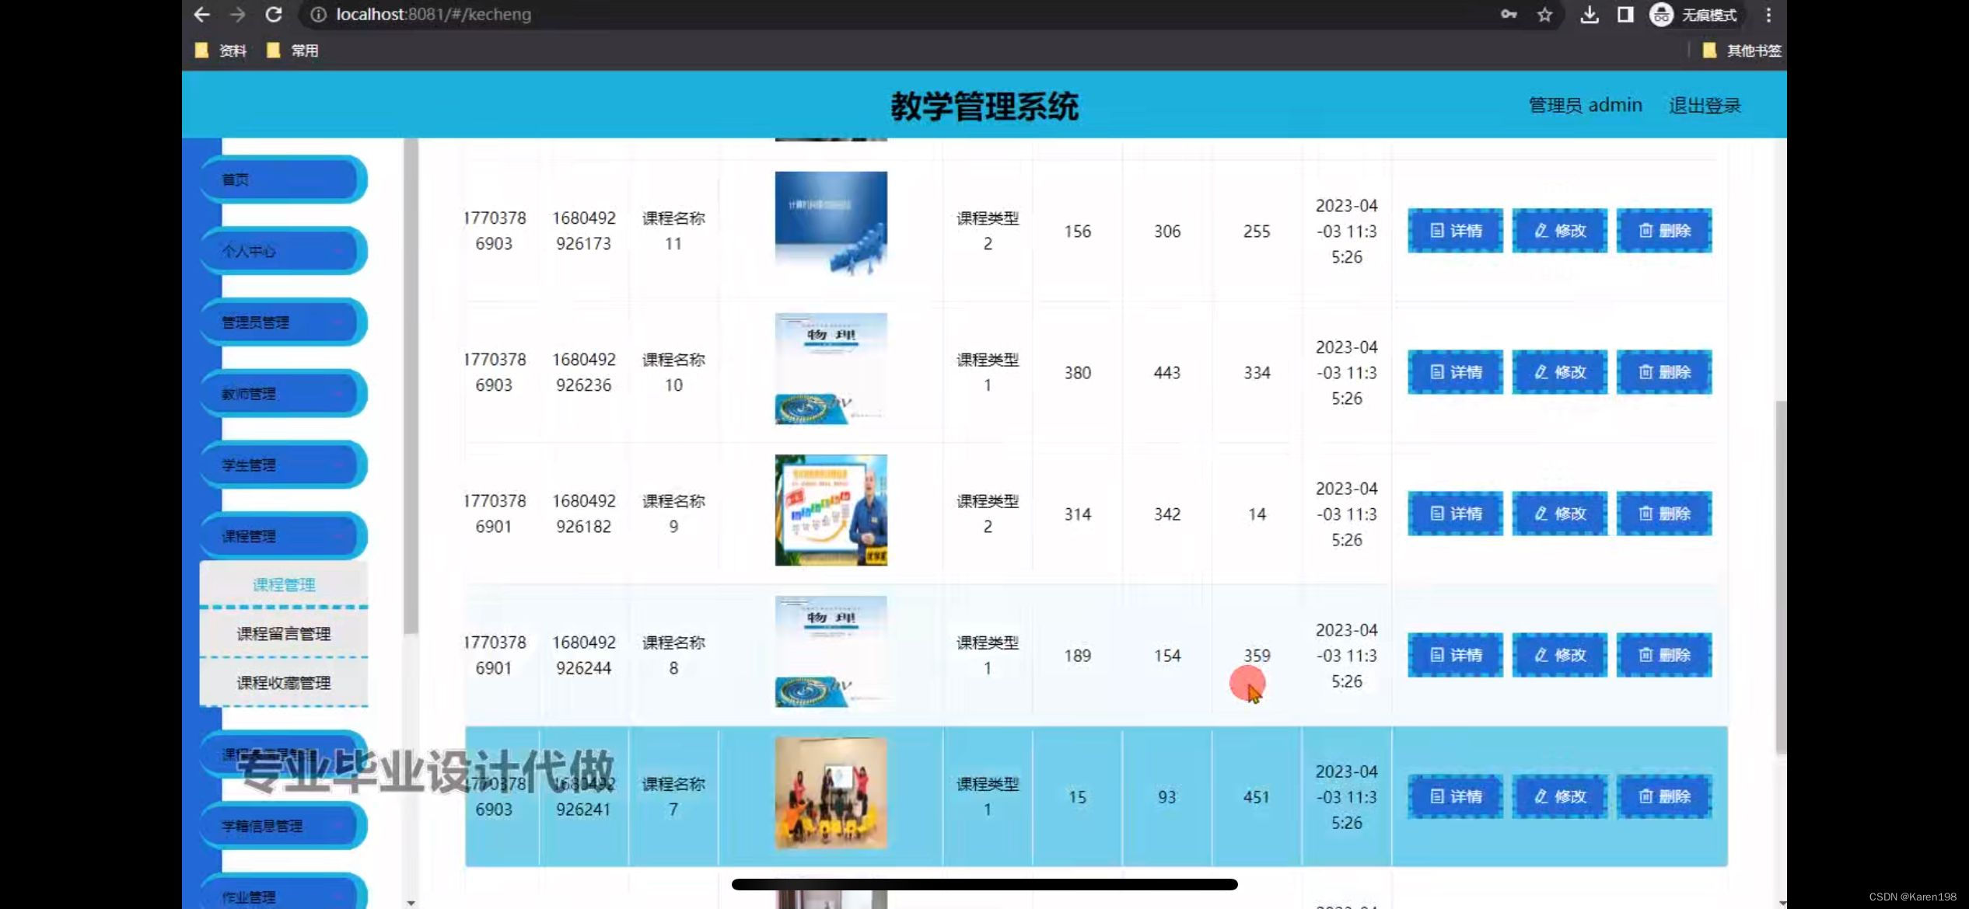1969x909 pixels.
Task: Open the password key icon in the address bar
Action: coord(1509,15)
